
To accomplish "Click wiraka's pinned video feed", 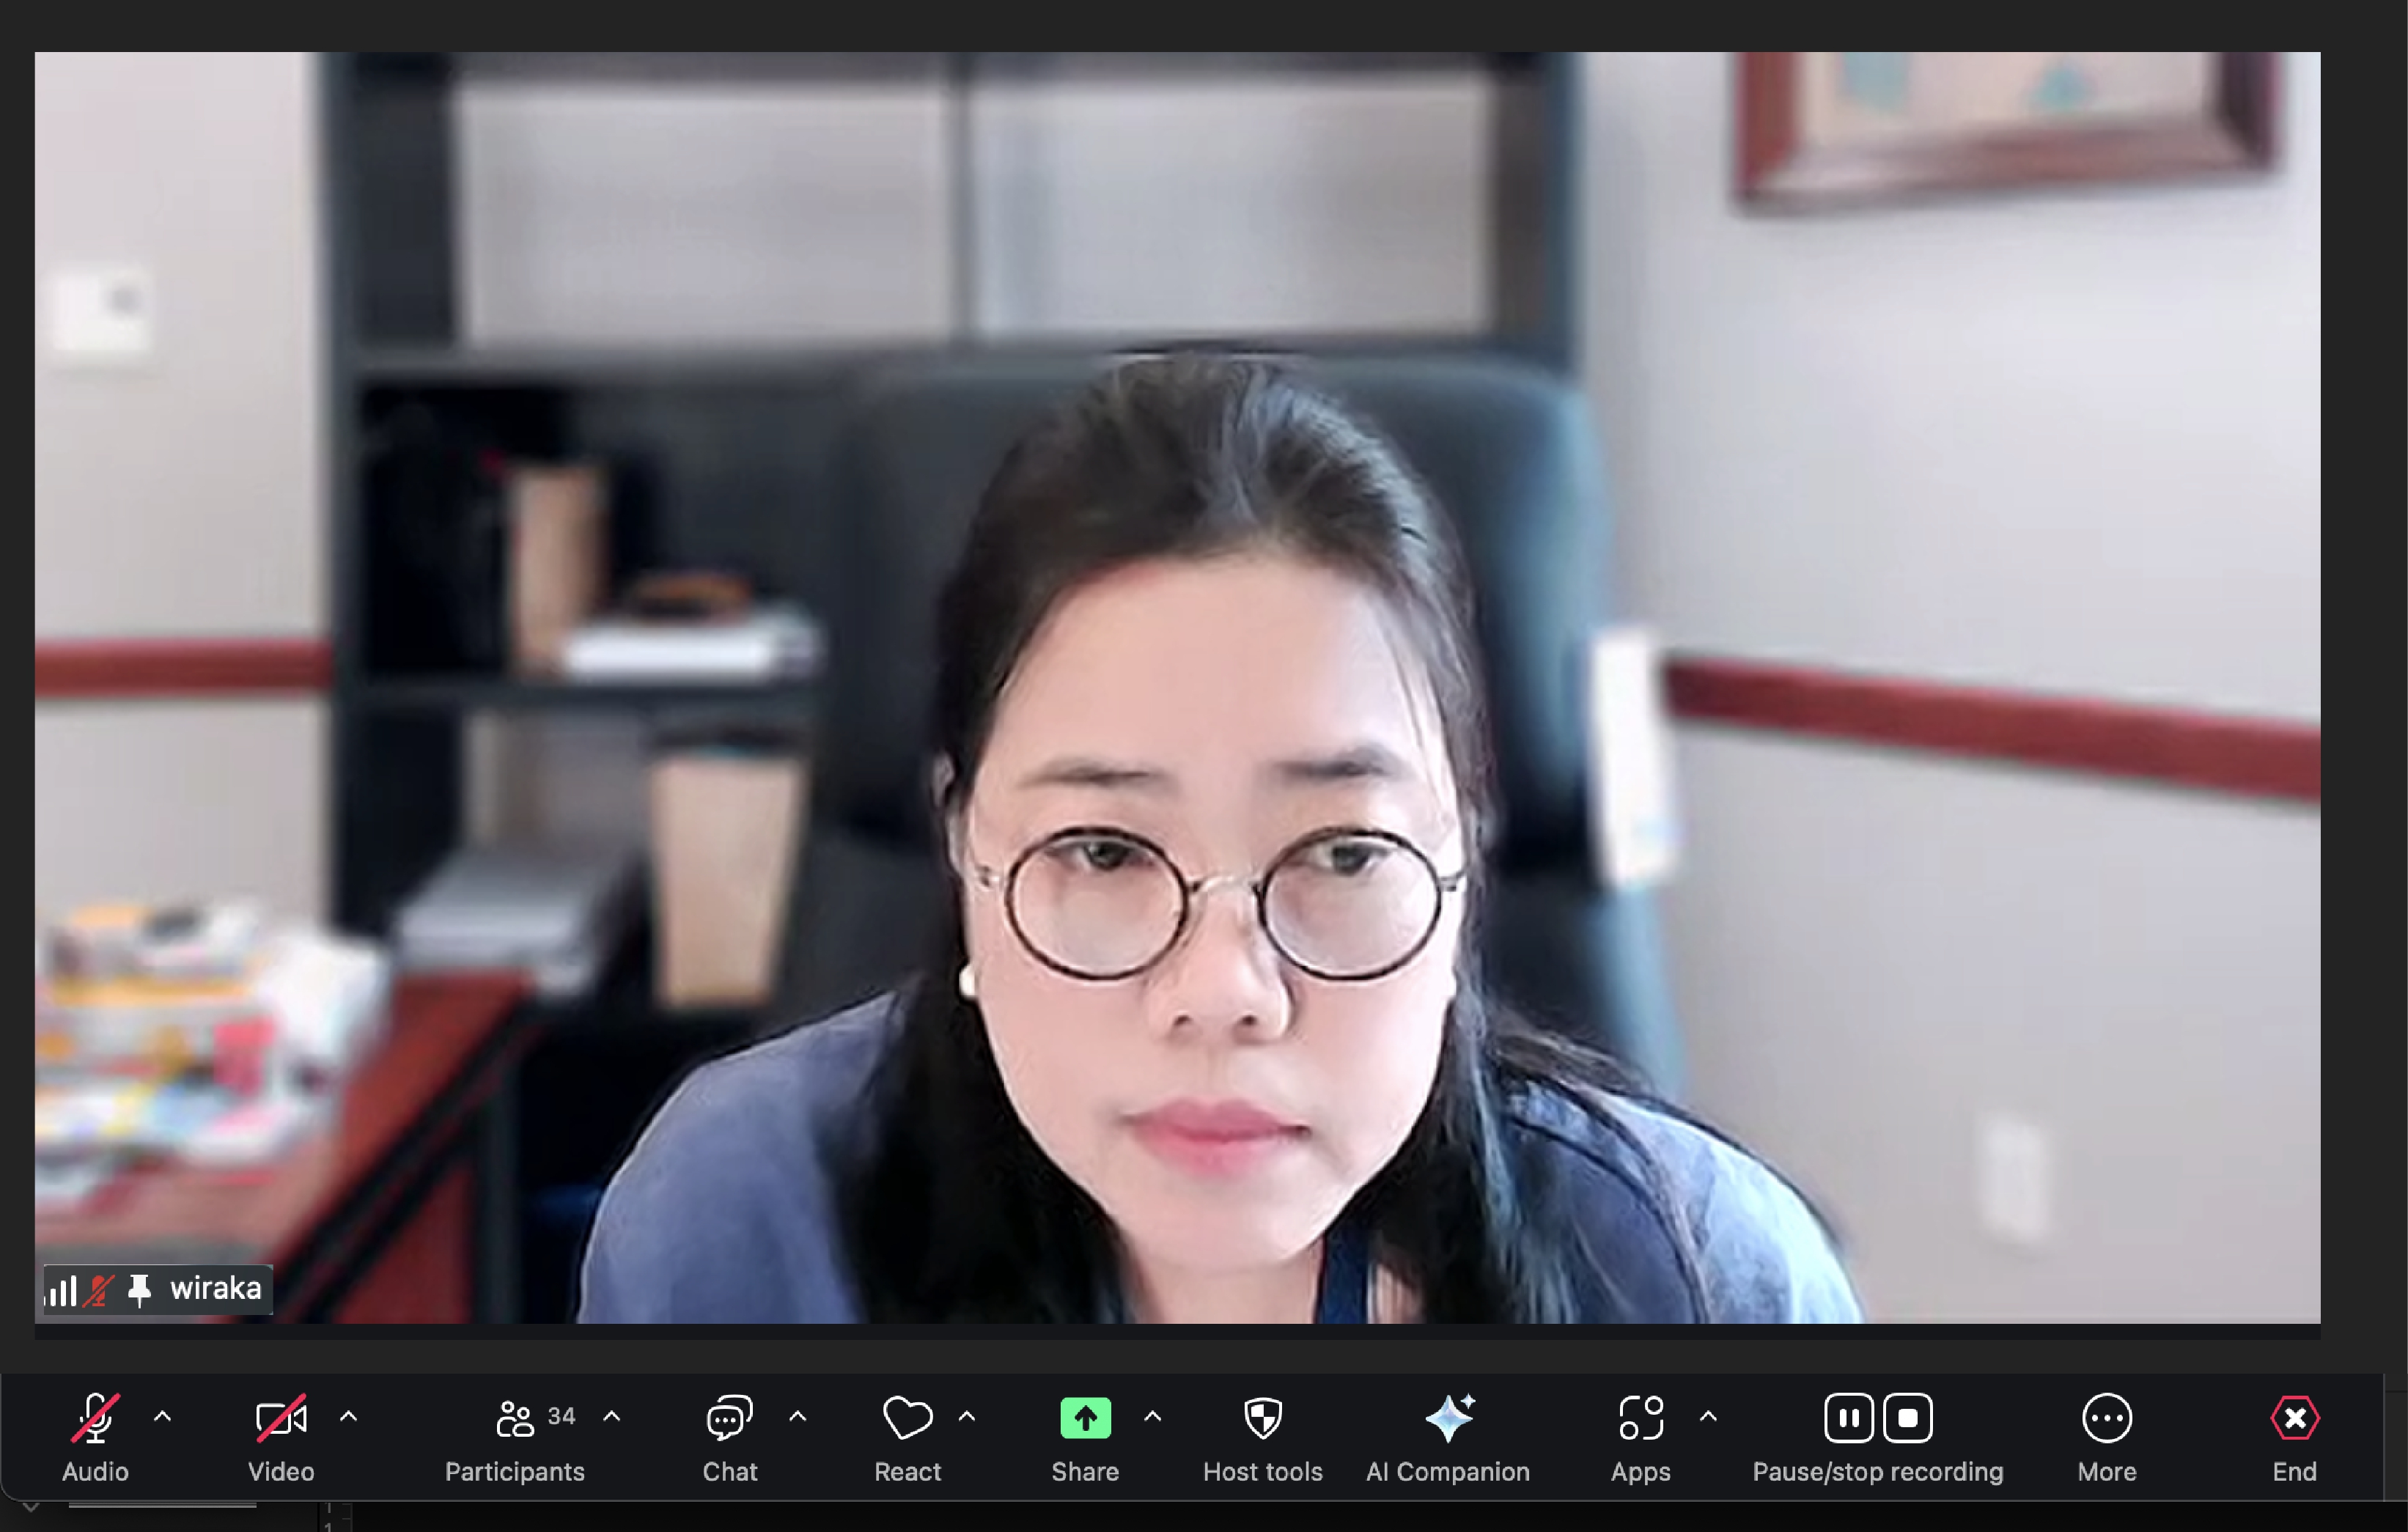I will pos(1177,687).
